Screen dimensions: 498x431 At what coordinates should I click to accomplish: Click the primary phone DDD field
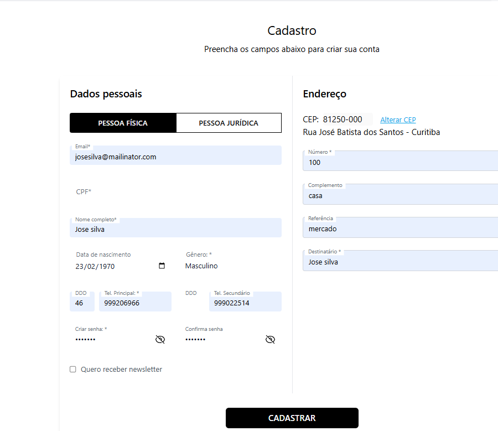click(x=81, y=303)
